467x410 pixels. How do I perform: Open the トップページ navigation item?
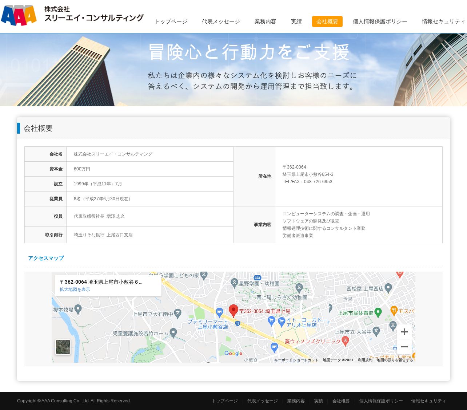pos(171,21)
